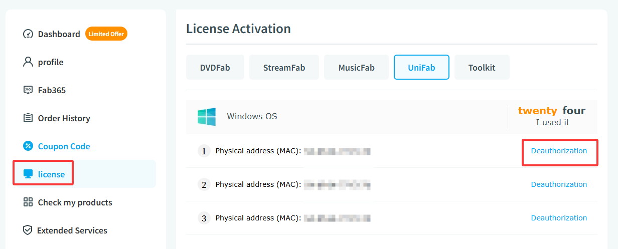The image size is (618, 249).
Task: Click Physical address (MAC) in row 2
Action: pyautogui.click(x=258, y=184)
